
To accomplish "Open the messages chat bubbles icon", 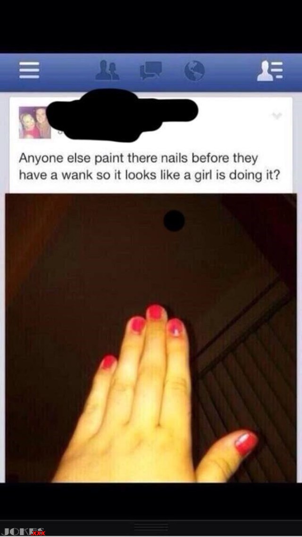I will tap(151, 71).
